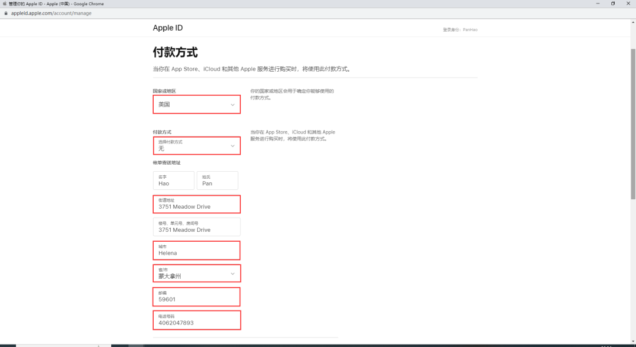Click the lock icon in address bar
This screenshot has height=347, width=636.
[x=6, y=13]
